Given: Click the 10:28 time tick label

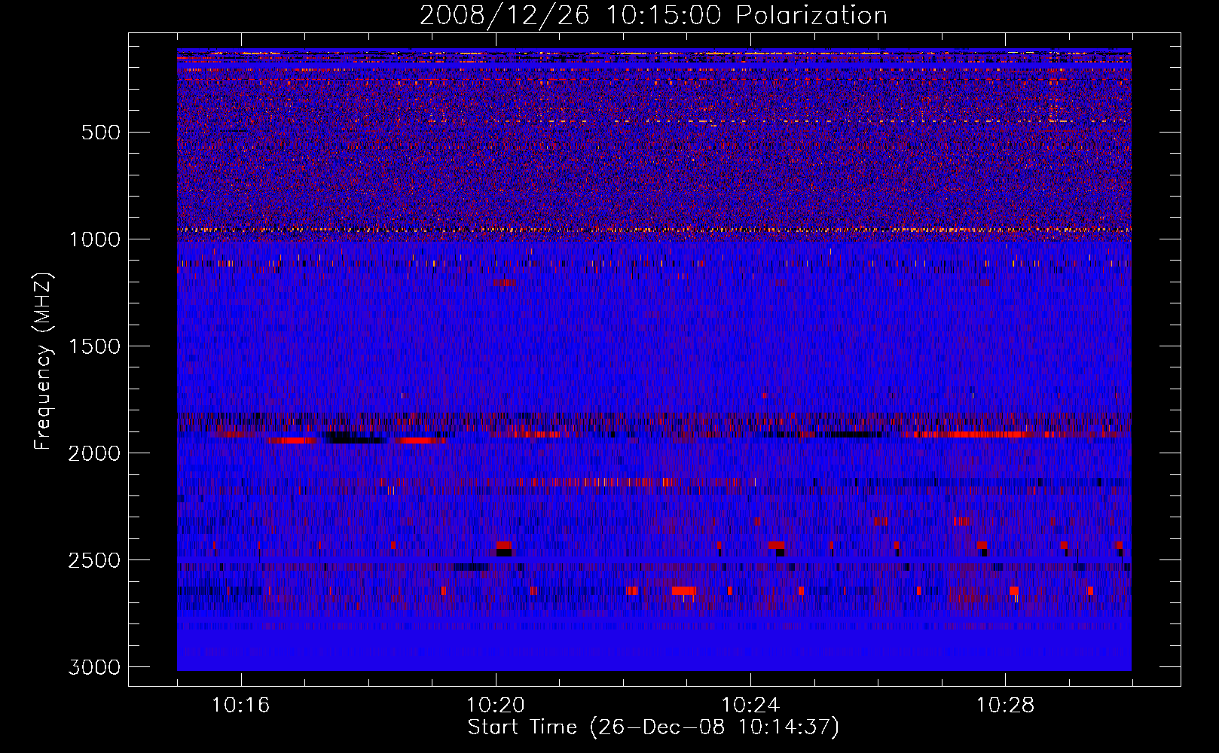Looking at the screenshot, I should pos(1005,706).
